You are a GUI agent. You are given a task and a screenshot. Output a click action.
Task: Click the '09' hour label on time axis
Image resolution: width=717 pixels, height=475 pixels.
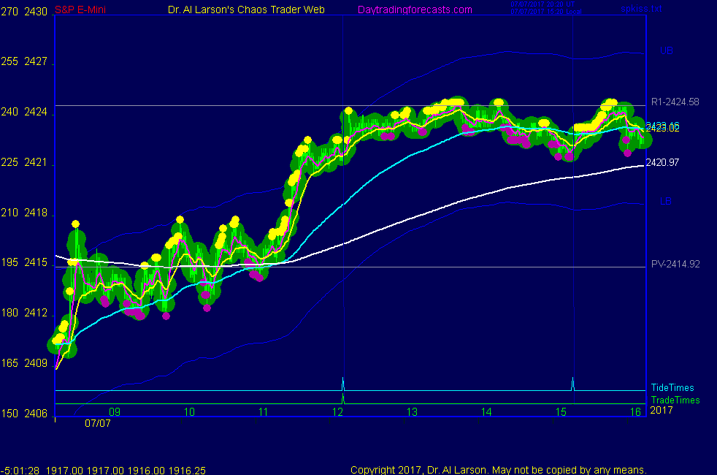click(x=115, y=412)
